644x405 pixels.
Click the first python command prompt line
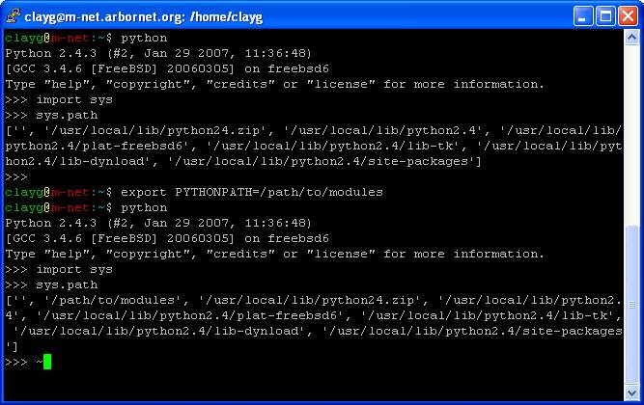pyautogui.click(x=86, y=38)
